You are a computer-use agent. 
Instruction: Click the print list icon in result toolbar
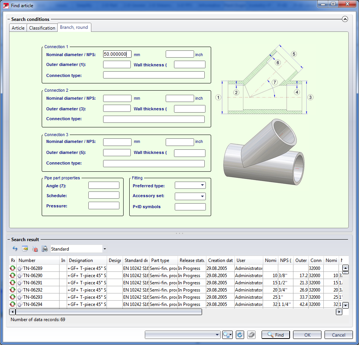click(45, 249)
